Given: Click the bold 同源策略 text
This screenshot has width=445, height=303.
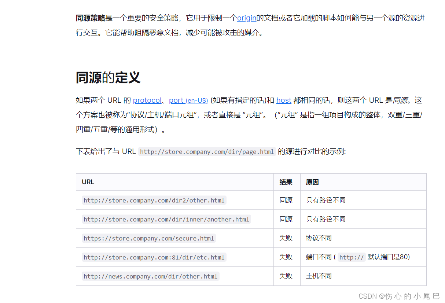Looking at the screenshot, I should (x=91, y=18).
